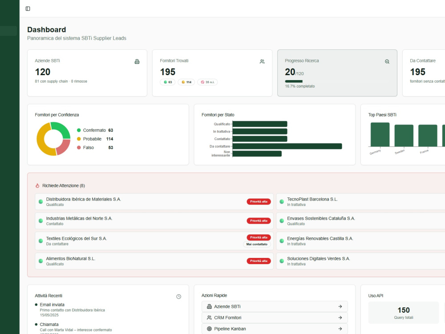Screen dimensions: 445x334
Task: Open Distribuidora Ibérica de Materiales S.A. row
Action: pyautogui.click(x=154, y=201)
